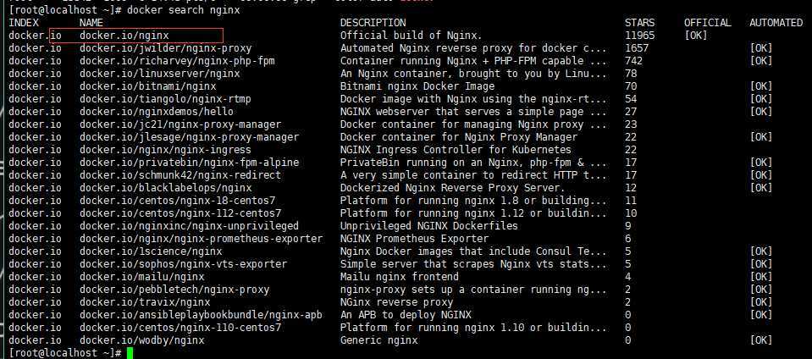Image resolution: width=812 pixels, height=359 pixels.
Task: Click the docker.io/mailu/nginx entry
Action: pos(142,277)
